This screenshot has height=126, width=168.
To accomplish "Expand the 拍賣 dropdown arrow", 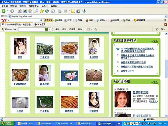I will click(x=95, y=20).
